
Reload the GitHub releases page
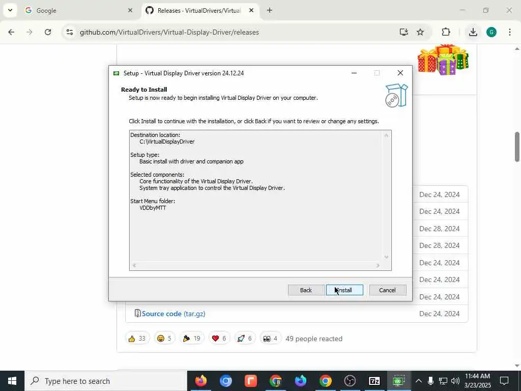tap(48, 32)
